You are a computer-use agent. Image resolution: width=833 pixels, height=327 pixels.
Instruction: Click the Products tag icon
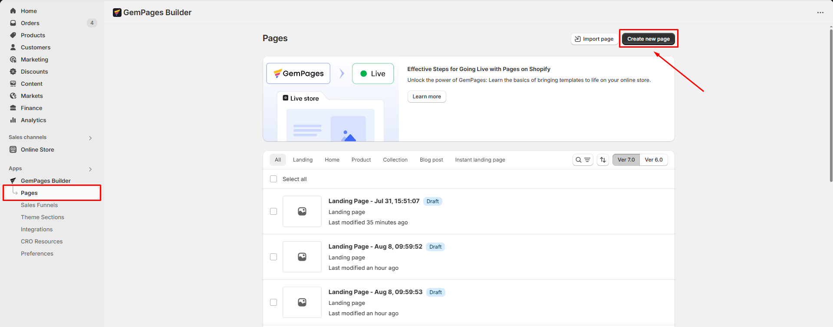(13, 35)
